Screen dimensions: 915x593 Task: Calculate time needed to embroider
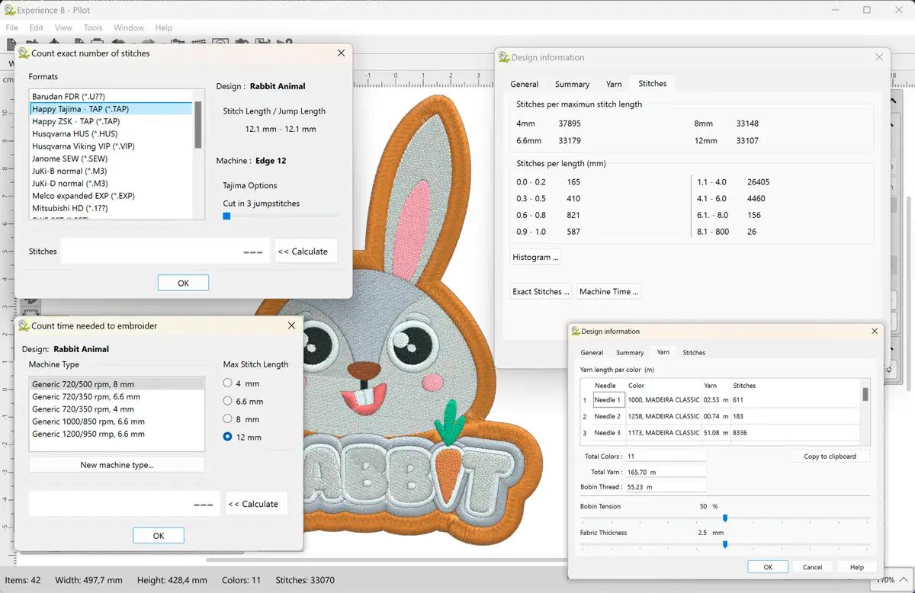[x=256, y=504]
